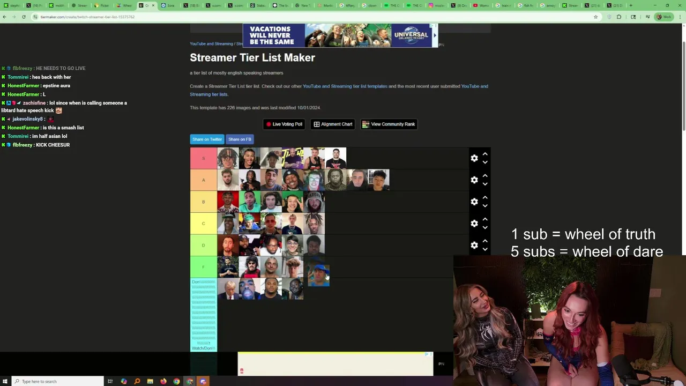Click Share on Twitter button
Viewport: 686px width, 386px height.
tap(207, 139)
